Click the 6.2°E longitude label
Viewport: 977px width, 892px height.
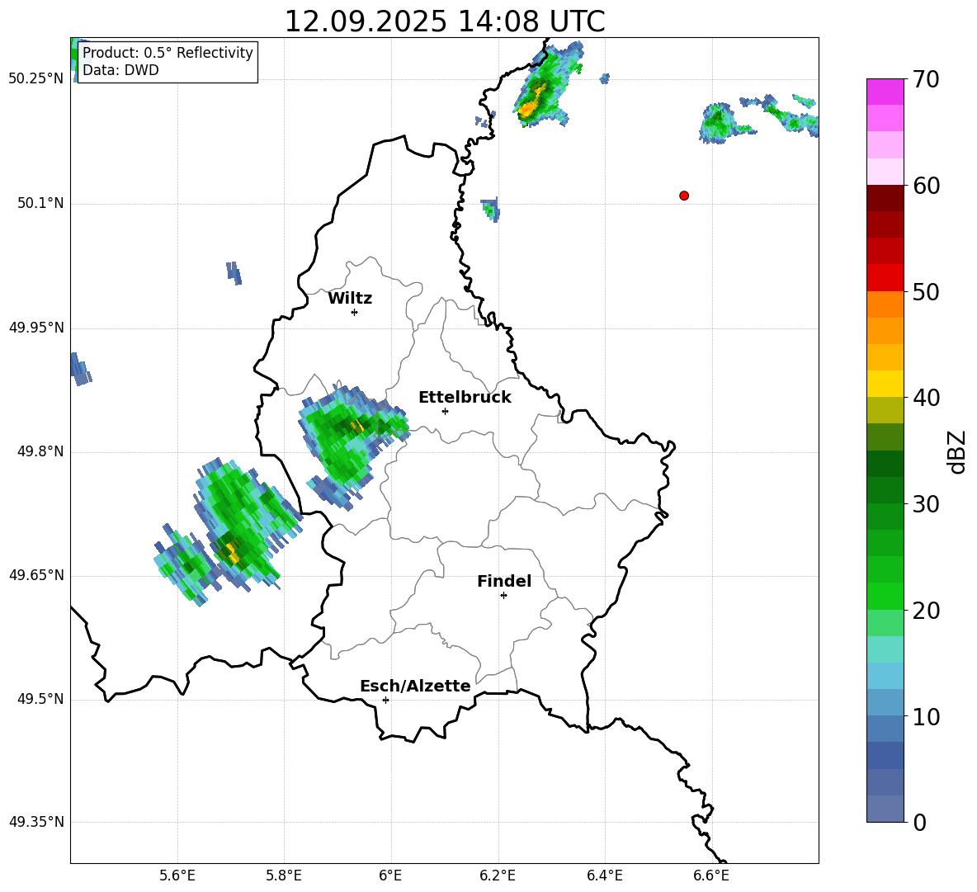[x=498, y=875]
